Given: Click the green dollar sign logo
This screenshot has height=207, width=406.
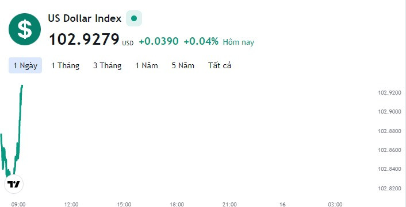Looking at the screenshot, I should click(25, 29).
